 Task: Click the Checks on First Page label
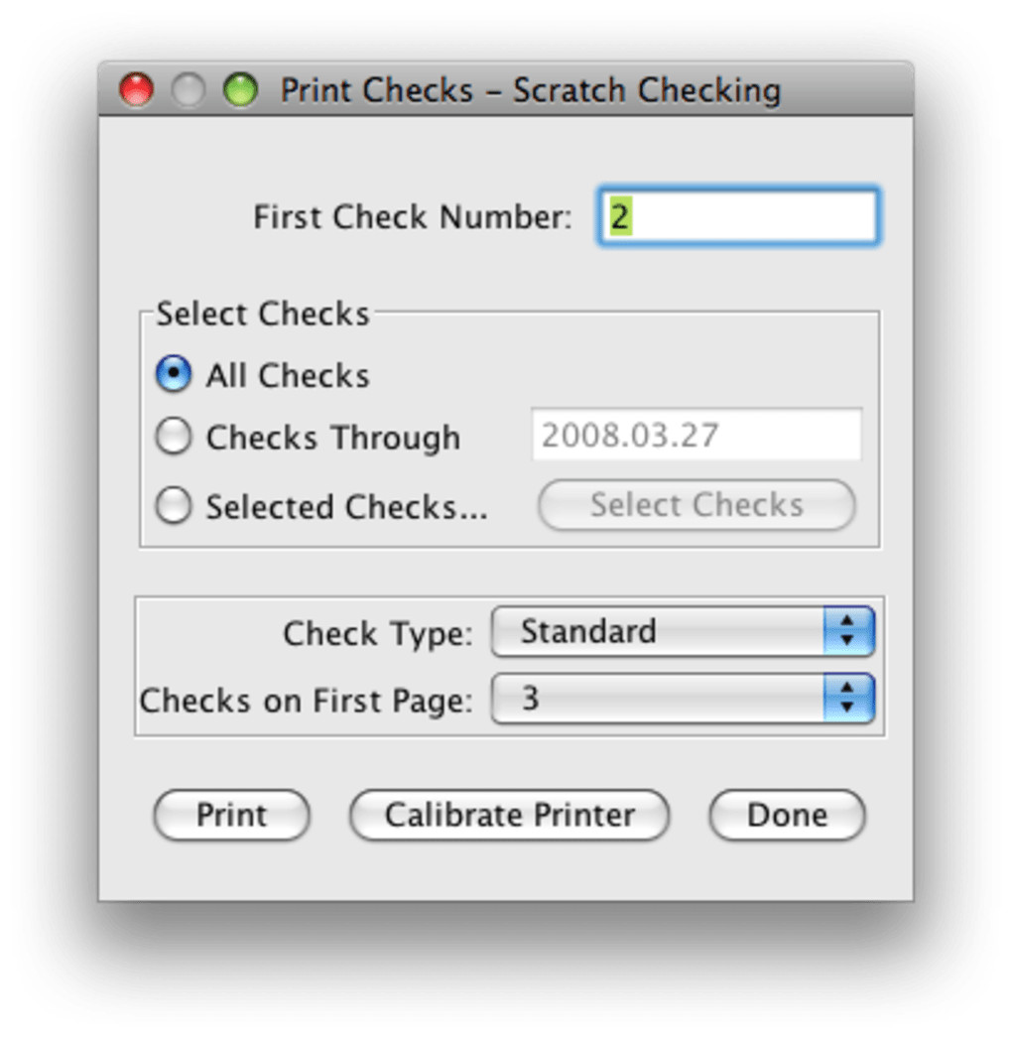click(307, 701)
